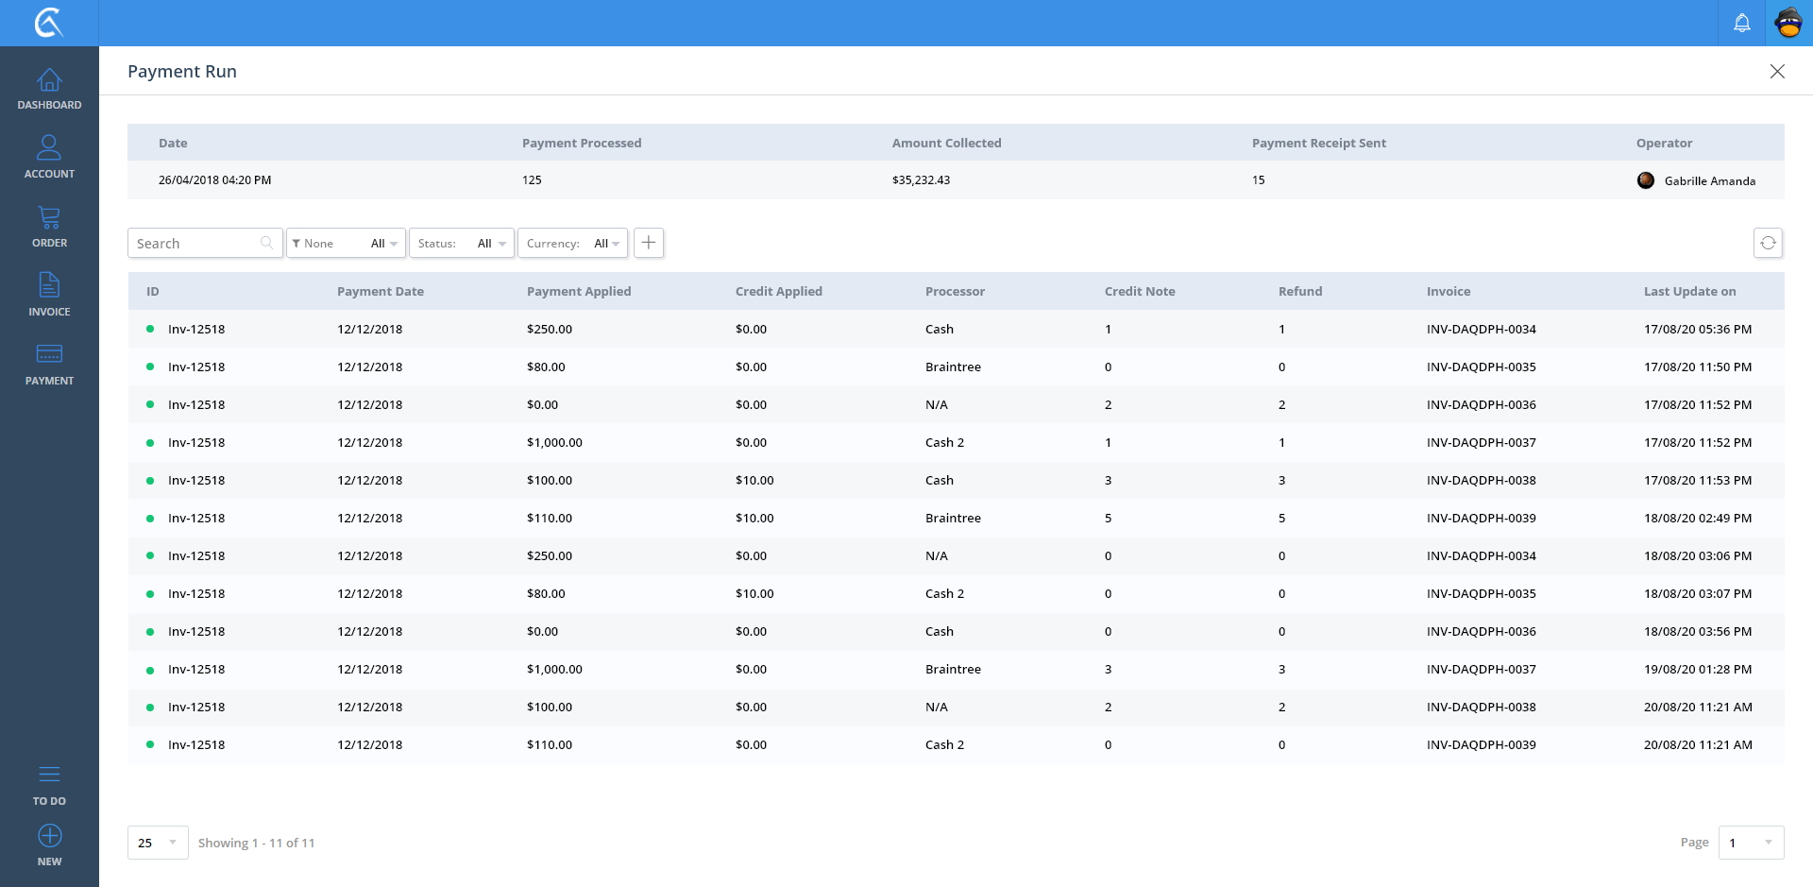Open the Page number selector
The width and height of the screenshot is (1813, 887).
1750,843
